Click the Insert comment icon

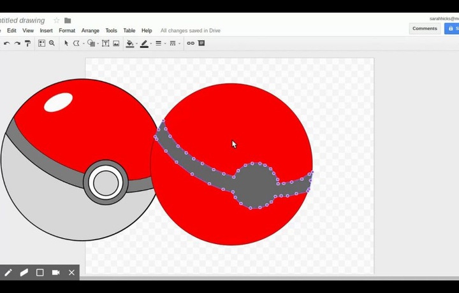[x=201, y=43]
